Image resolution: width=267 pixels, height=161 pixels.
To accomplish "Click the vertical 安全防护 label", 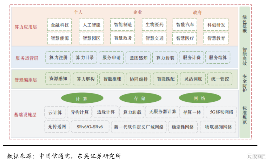I will [x=244, y=83].
